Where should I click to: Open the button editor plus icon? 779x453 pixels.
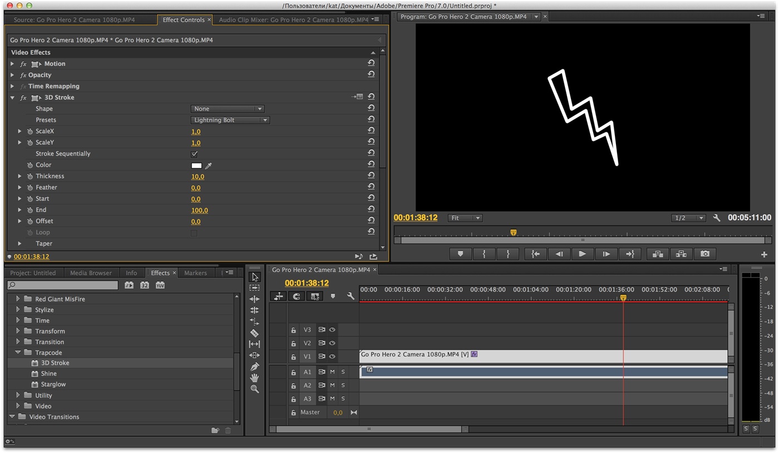[x=764, y=254]
